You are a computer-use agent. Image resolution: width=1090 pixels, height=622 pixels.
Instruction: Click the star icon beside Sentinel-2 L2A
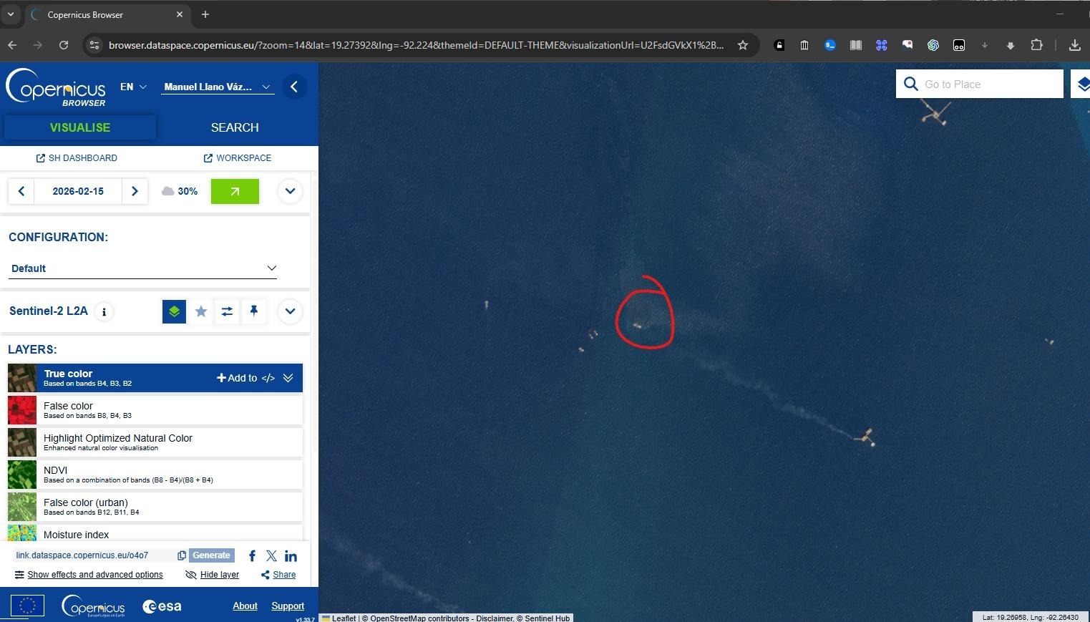[x=201, y=311]
